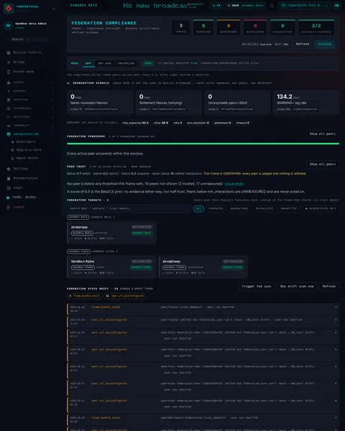Click the Preview button
Screen dimensions: 345x431
click(324, 44)
